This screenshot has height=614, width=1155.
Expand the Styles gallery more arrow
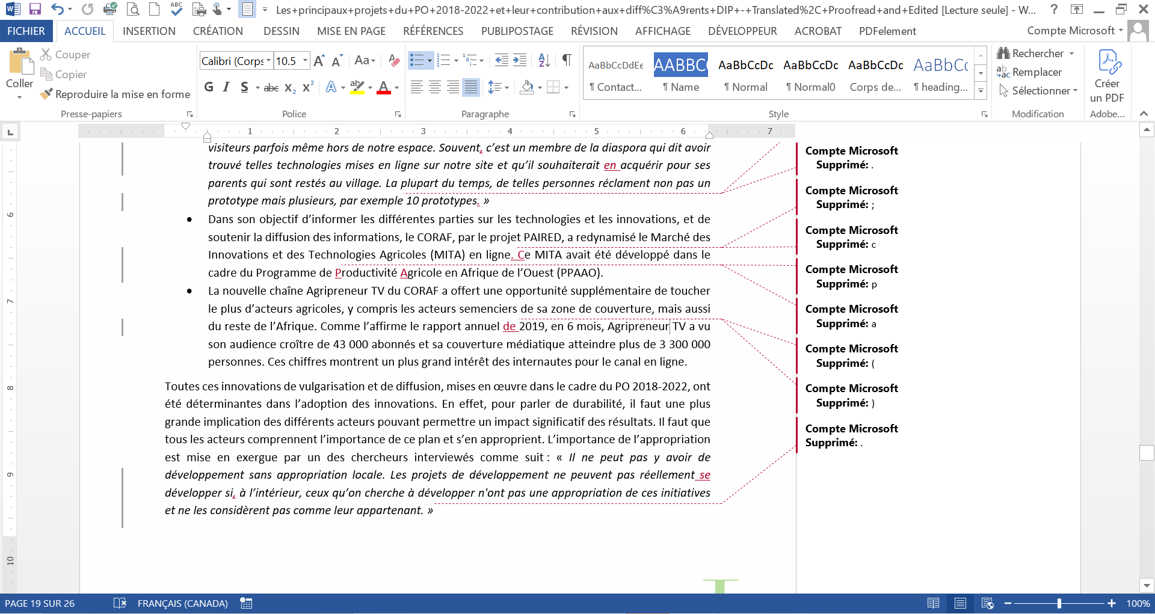981,91
